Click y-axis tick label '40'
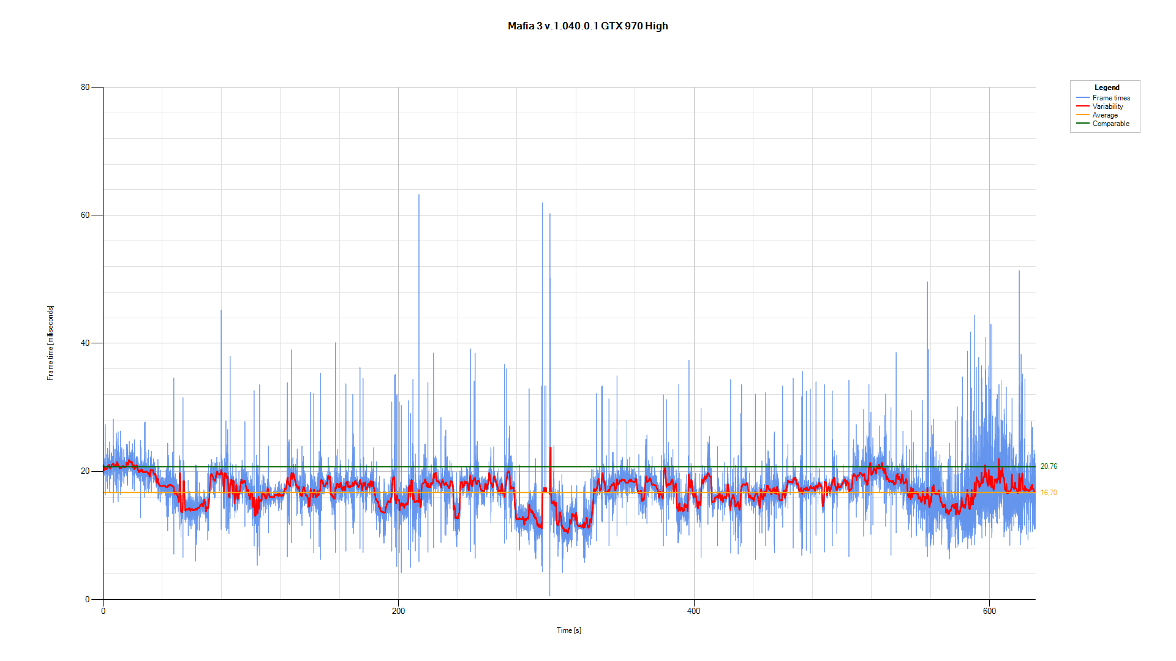 tap(85, 343)
